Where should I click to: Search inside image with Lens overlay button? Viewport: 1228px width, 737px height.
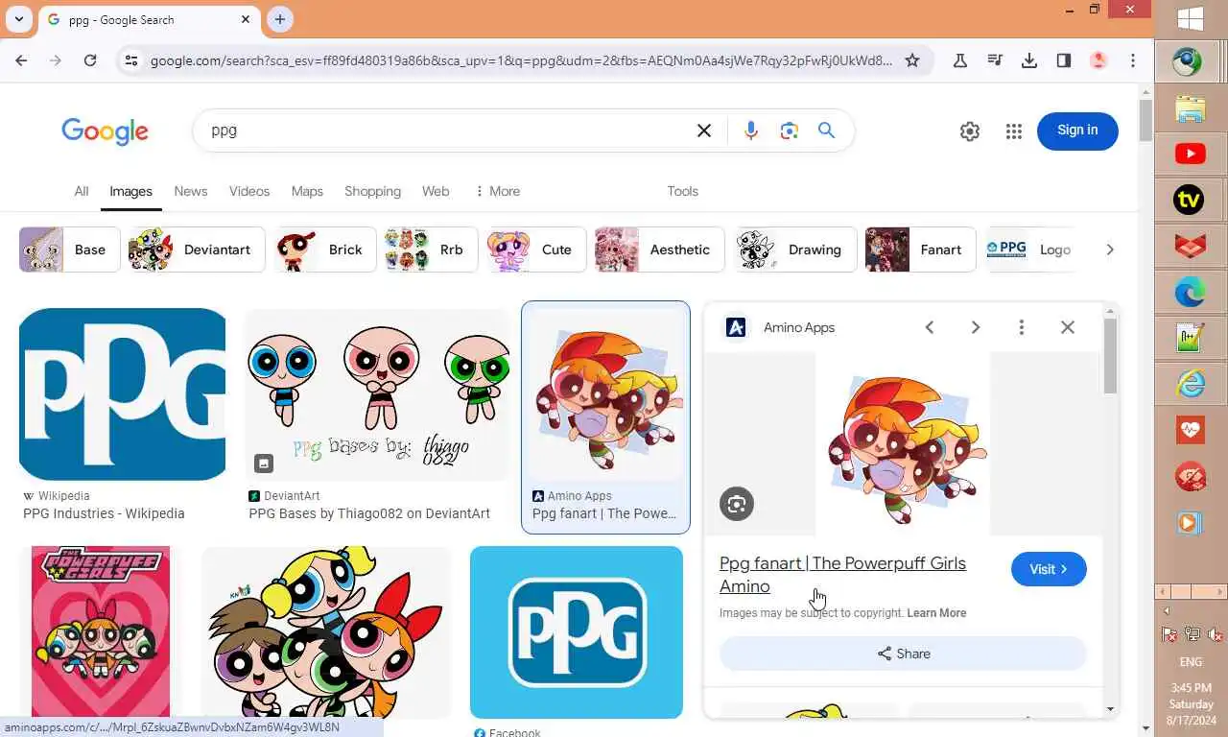(x=737, y=504)
